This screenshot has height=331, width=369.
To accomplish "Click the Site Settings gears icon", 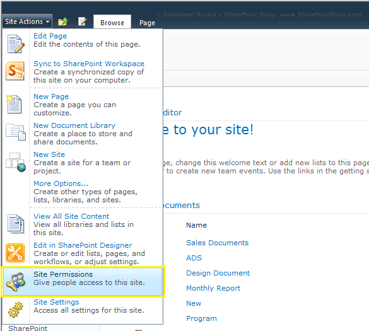I will tap(16, 310).
